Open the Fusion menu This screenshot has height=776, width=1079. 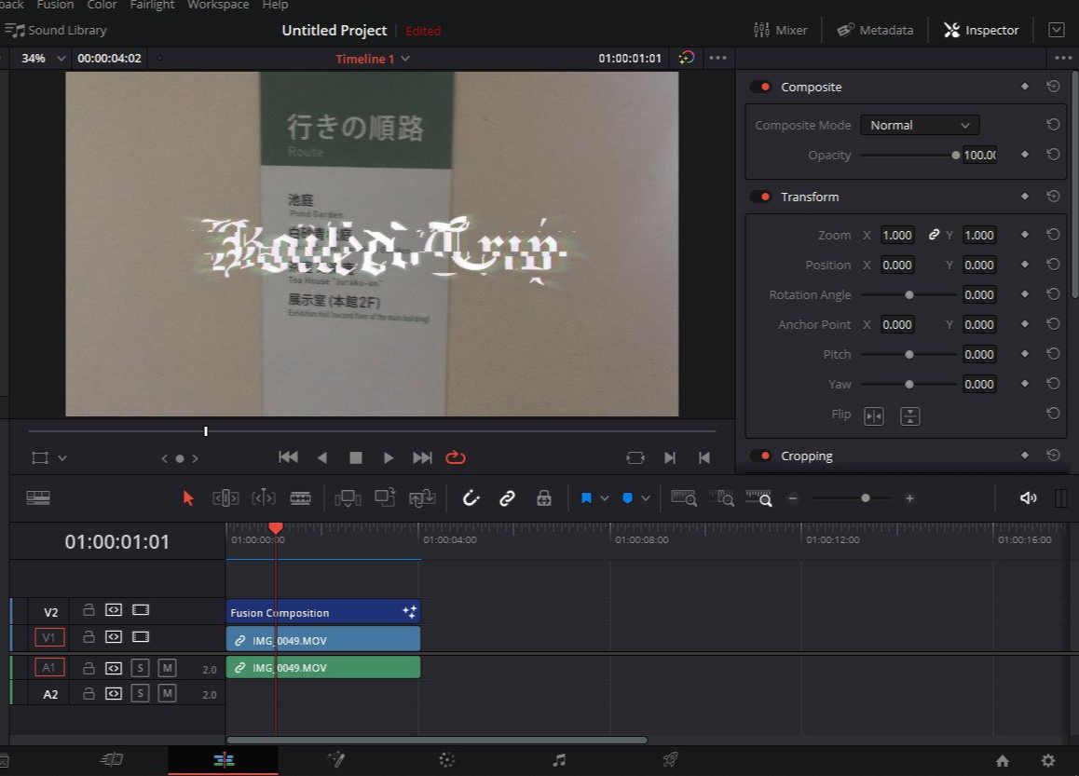(55, 5)
